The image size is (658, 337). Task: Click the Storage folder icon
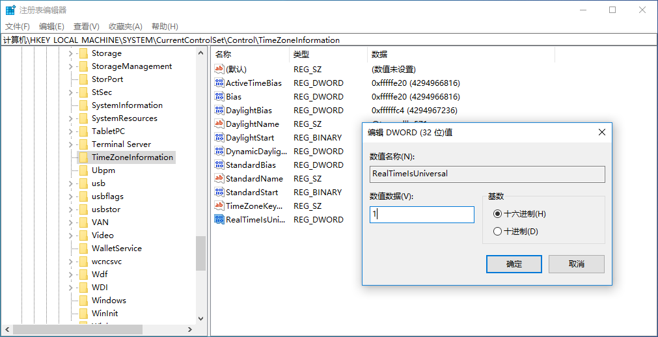point(83,53)
